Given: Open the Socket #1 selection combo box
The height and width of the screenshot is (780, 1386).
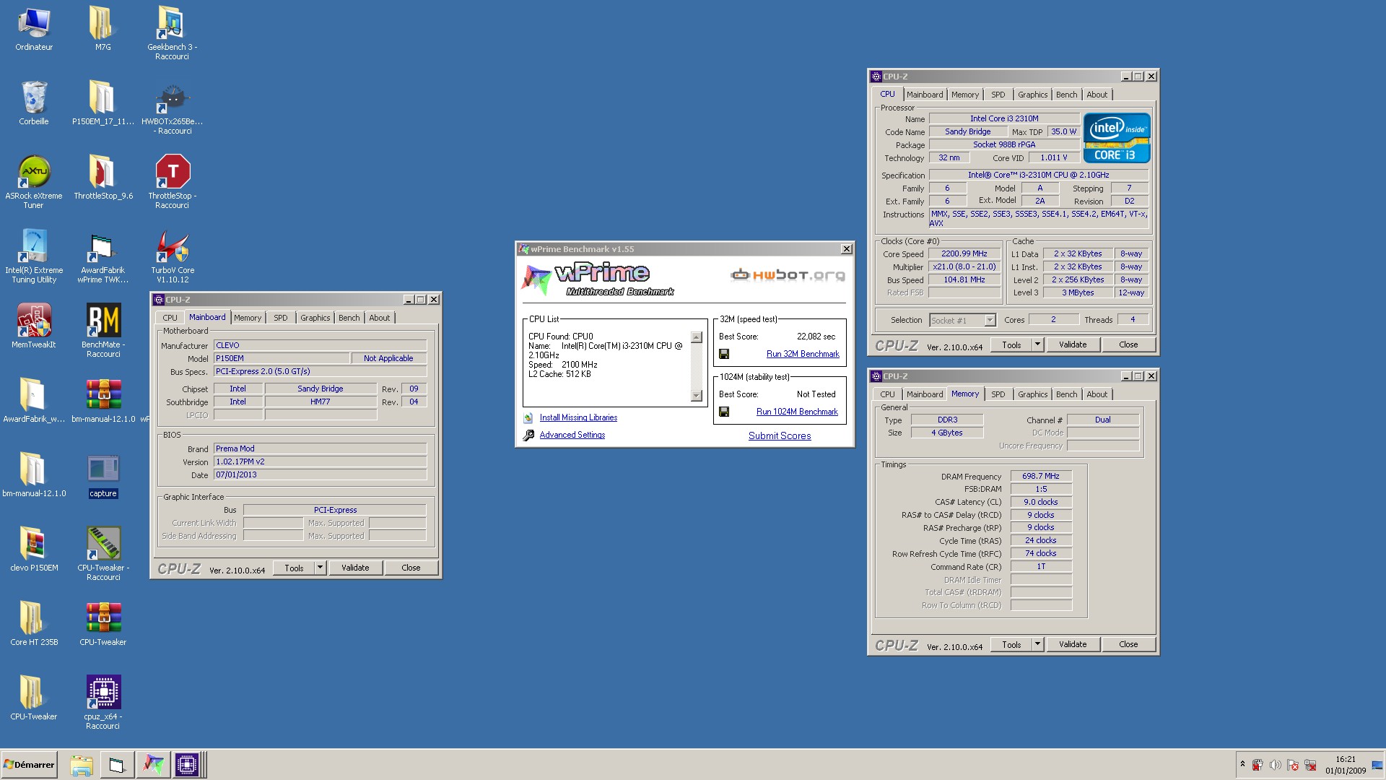Looking at the screenshot, I should tap(962, 320).
